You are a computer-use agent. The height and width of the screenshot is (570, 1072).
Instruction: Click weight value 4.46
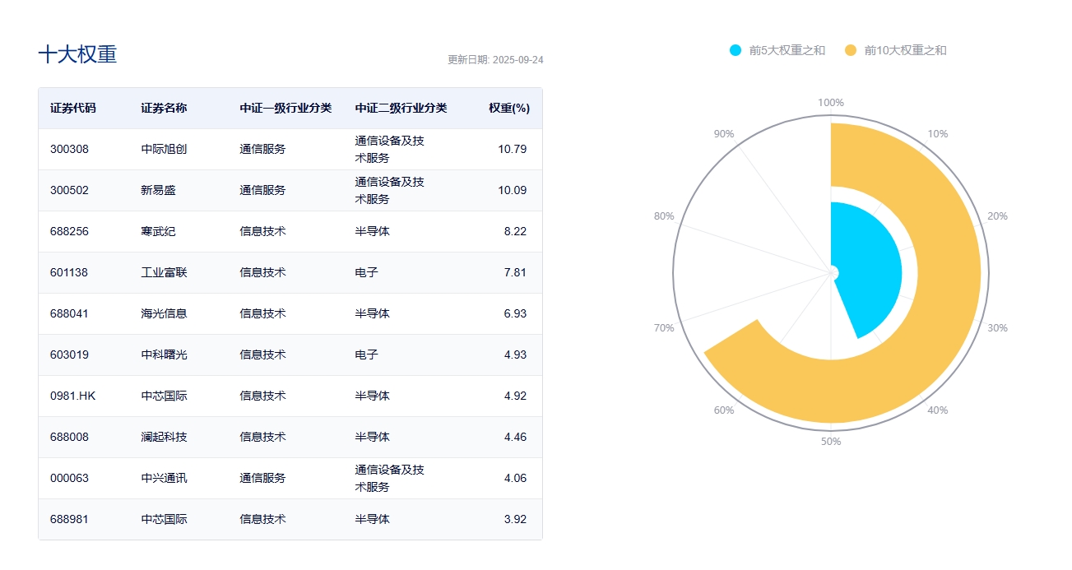tap(515, 437)
